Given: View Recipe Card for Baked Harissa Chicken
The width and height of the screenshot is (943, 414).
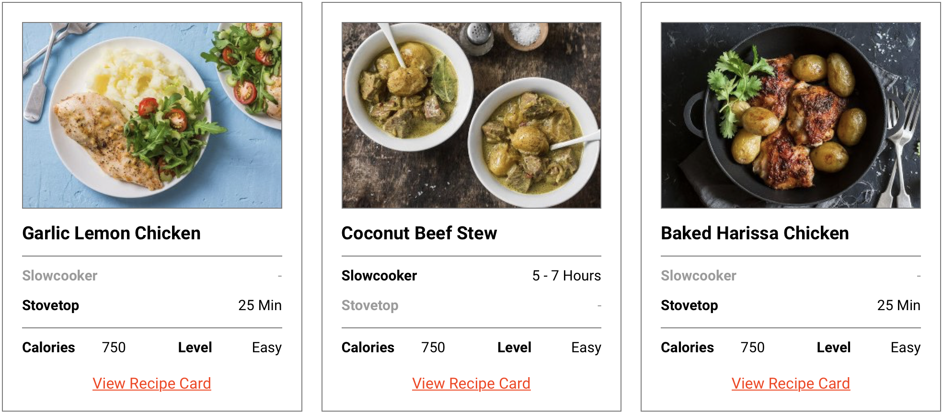Looking at the screenshot, I should click(x=790, y=383).
